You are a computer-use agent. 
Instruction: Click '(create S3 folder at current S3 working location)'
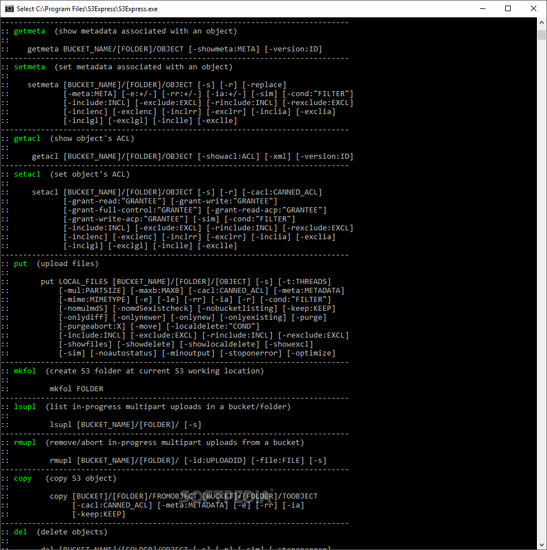(155, 371)
